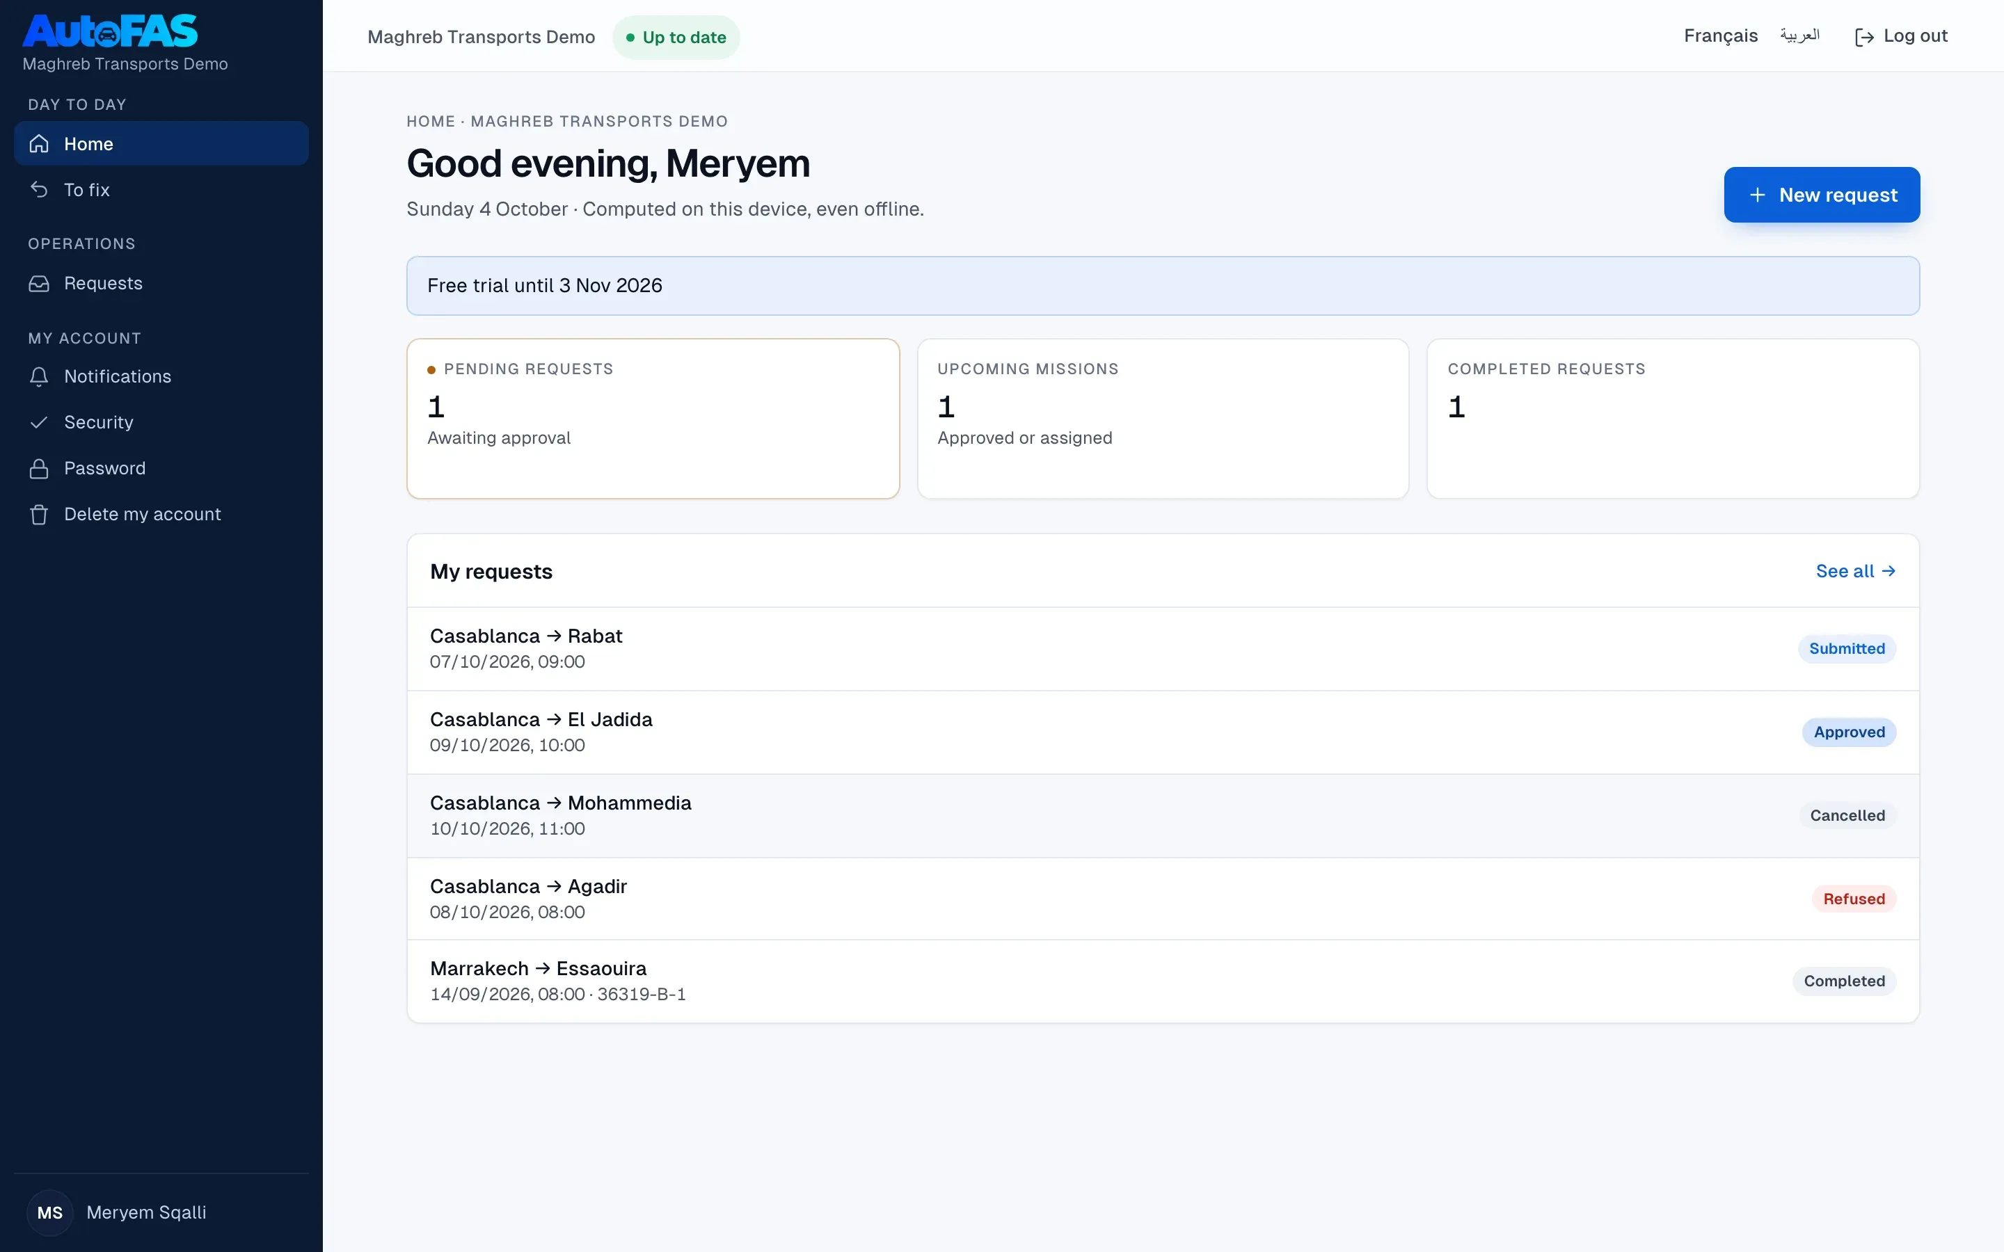
Task: Open the See all requests link
Action: click(1855, 571)
